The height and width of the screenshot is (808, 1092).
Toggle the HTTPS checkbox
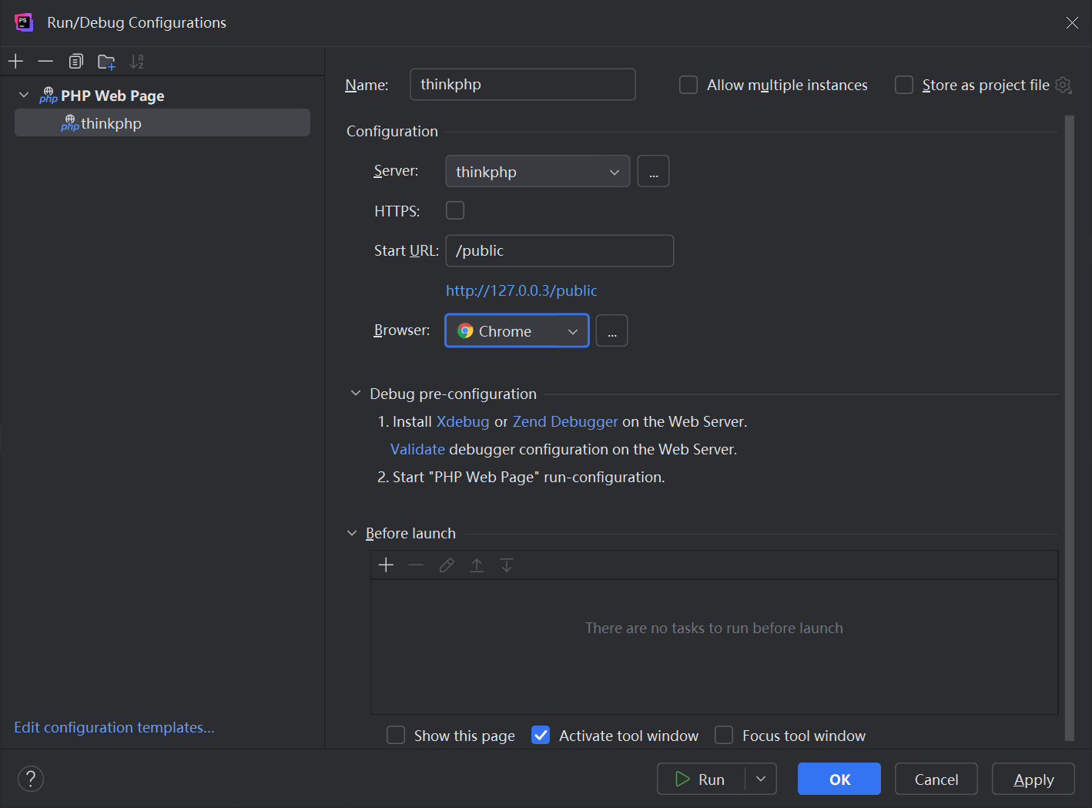(455, 210)
